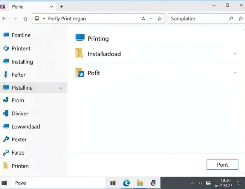Select the Installiadoad label
245x189 pixels.
[104, 54]
